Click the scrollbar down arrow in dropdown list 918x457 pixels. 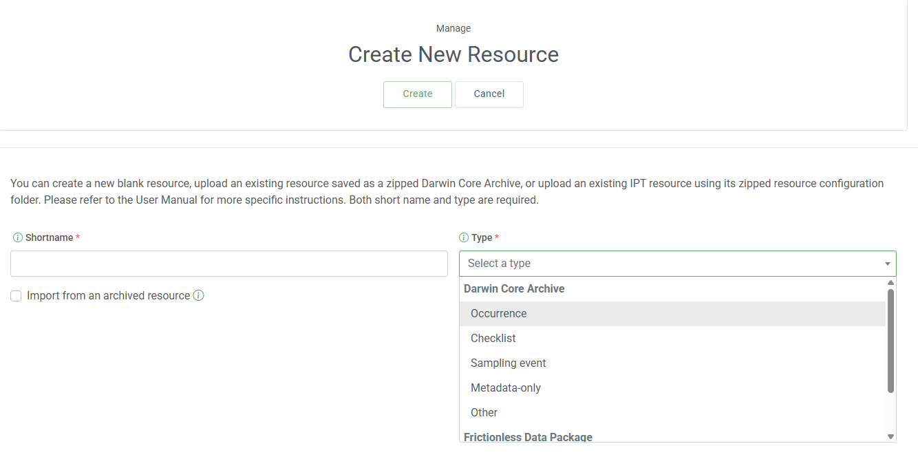click(890, 436)
